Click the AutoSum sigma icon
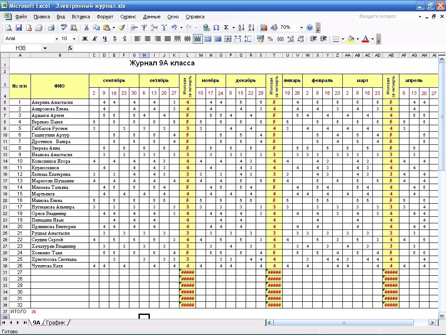446x335 pixels. pos(226,27)
